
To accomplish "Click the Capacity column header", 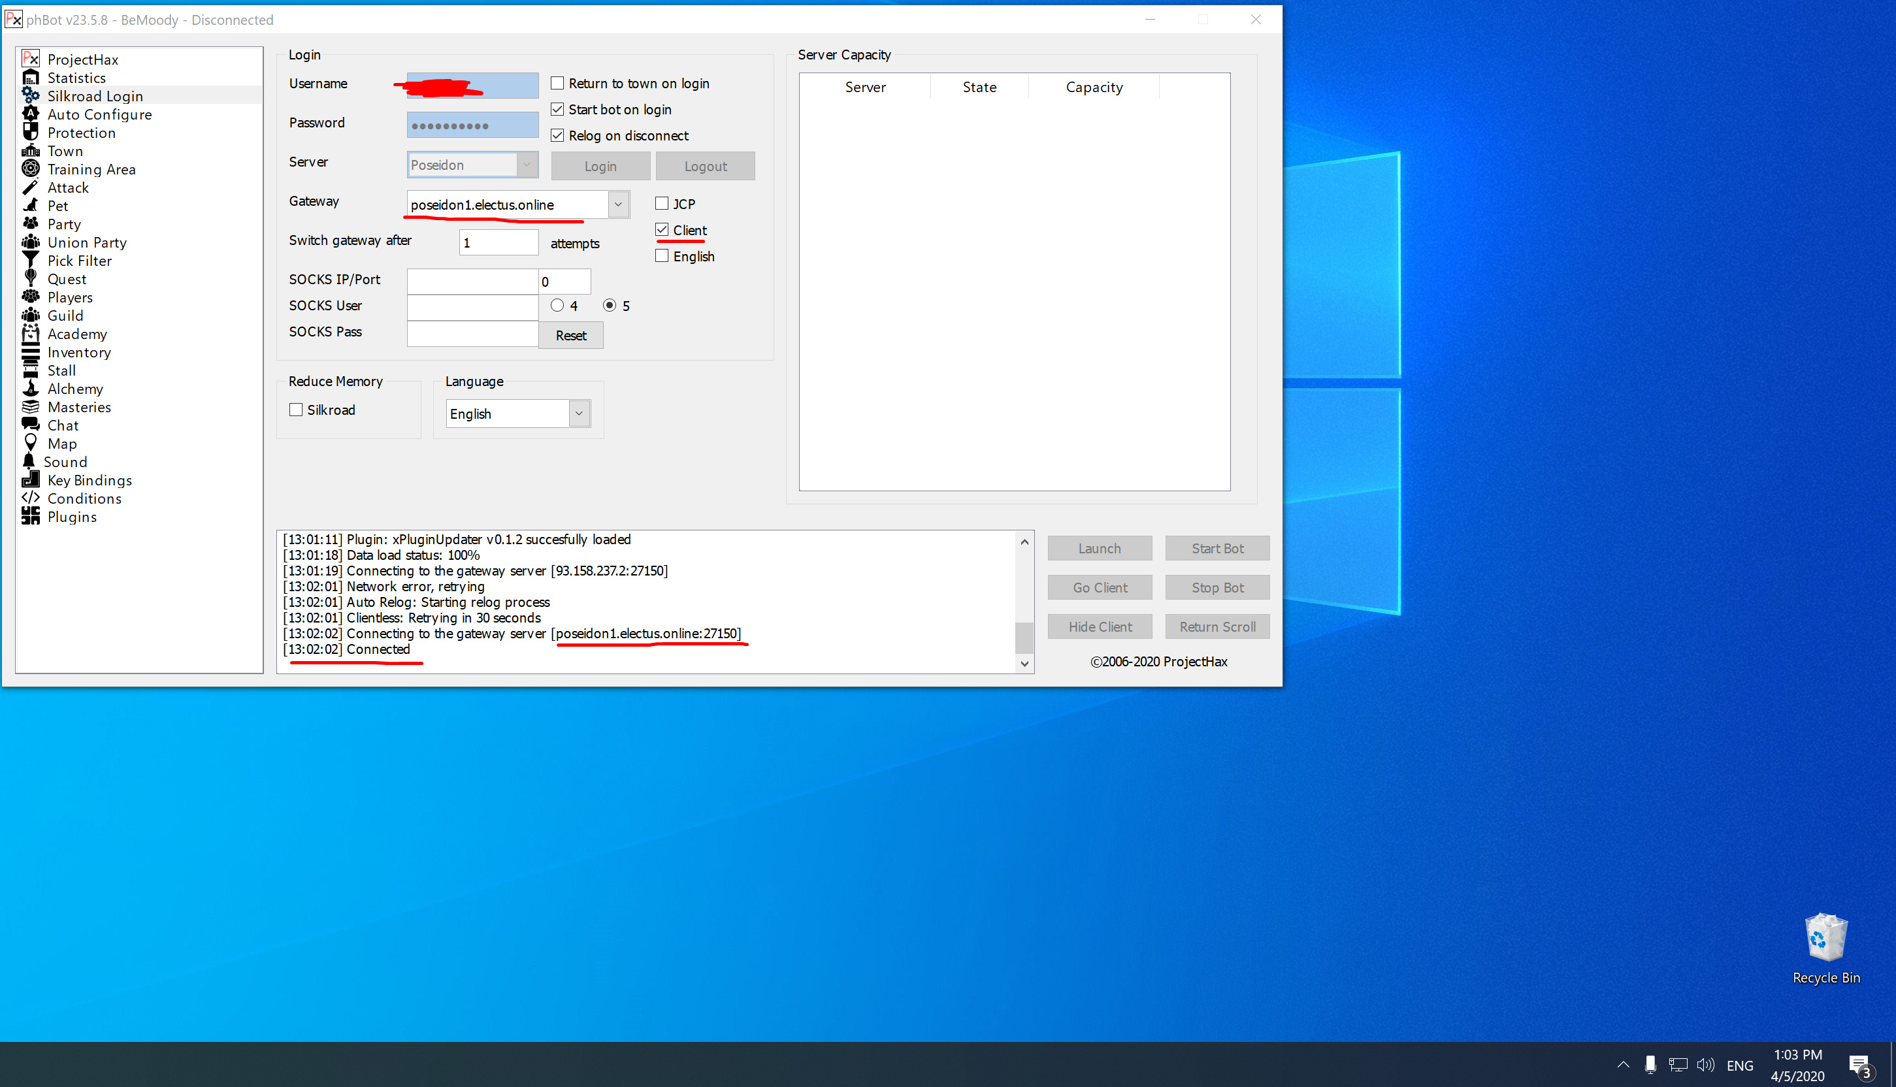I will click(x=1094, y=88).
